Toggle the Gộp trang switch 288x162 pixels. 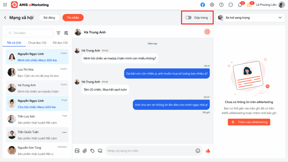point(188,18)
